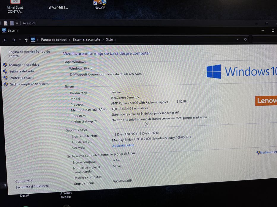Click the shield icon beside Setări complexe de sistem
Viewport: 277px width, 207px height.
(6, 84)
